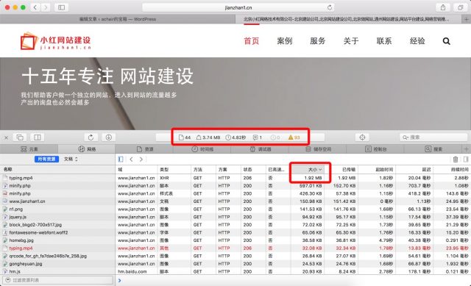Focus the jianzhan1.cn address bar
The image size is (471, 286).
[238, 7]
